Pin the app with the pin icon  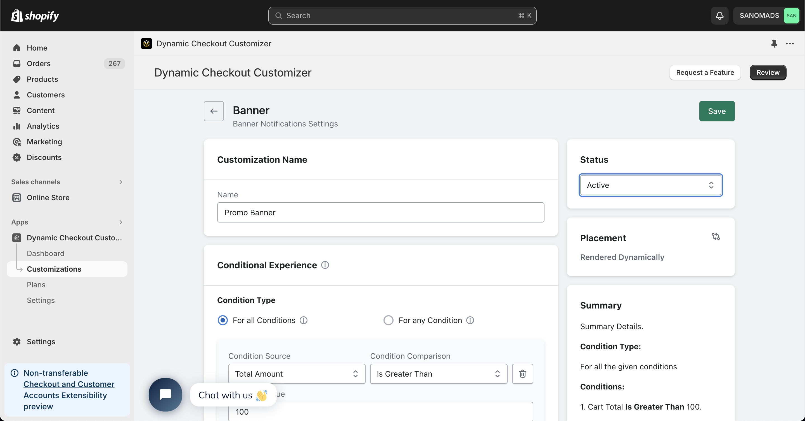coord(774,43)
